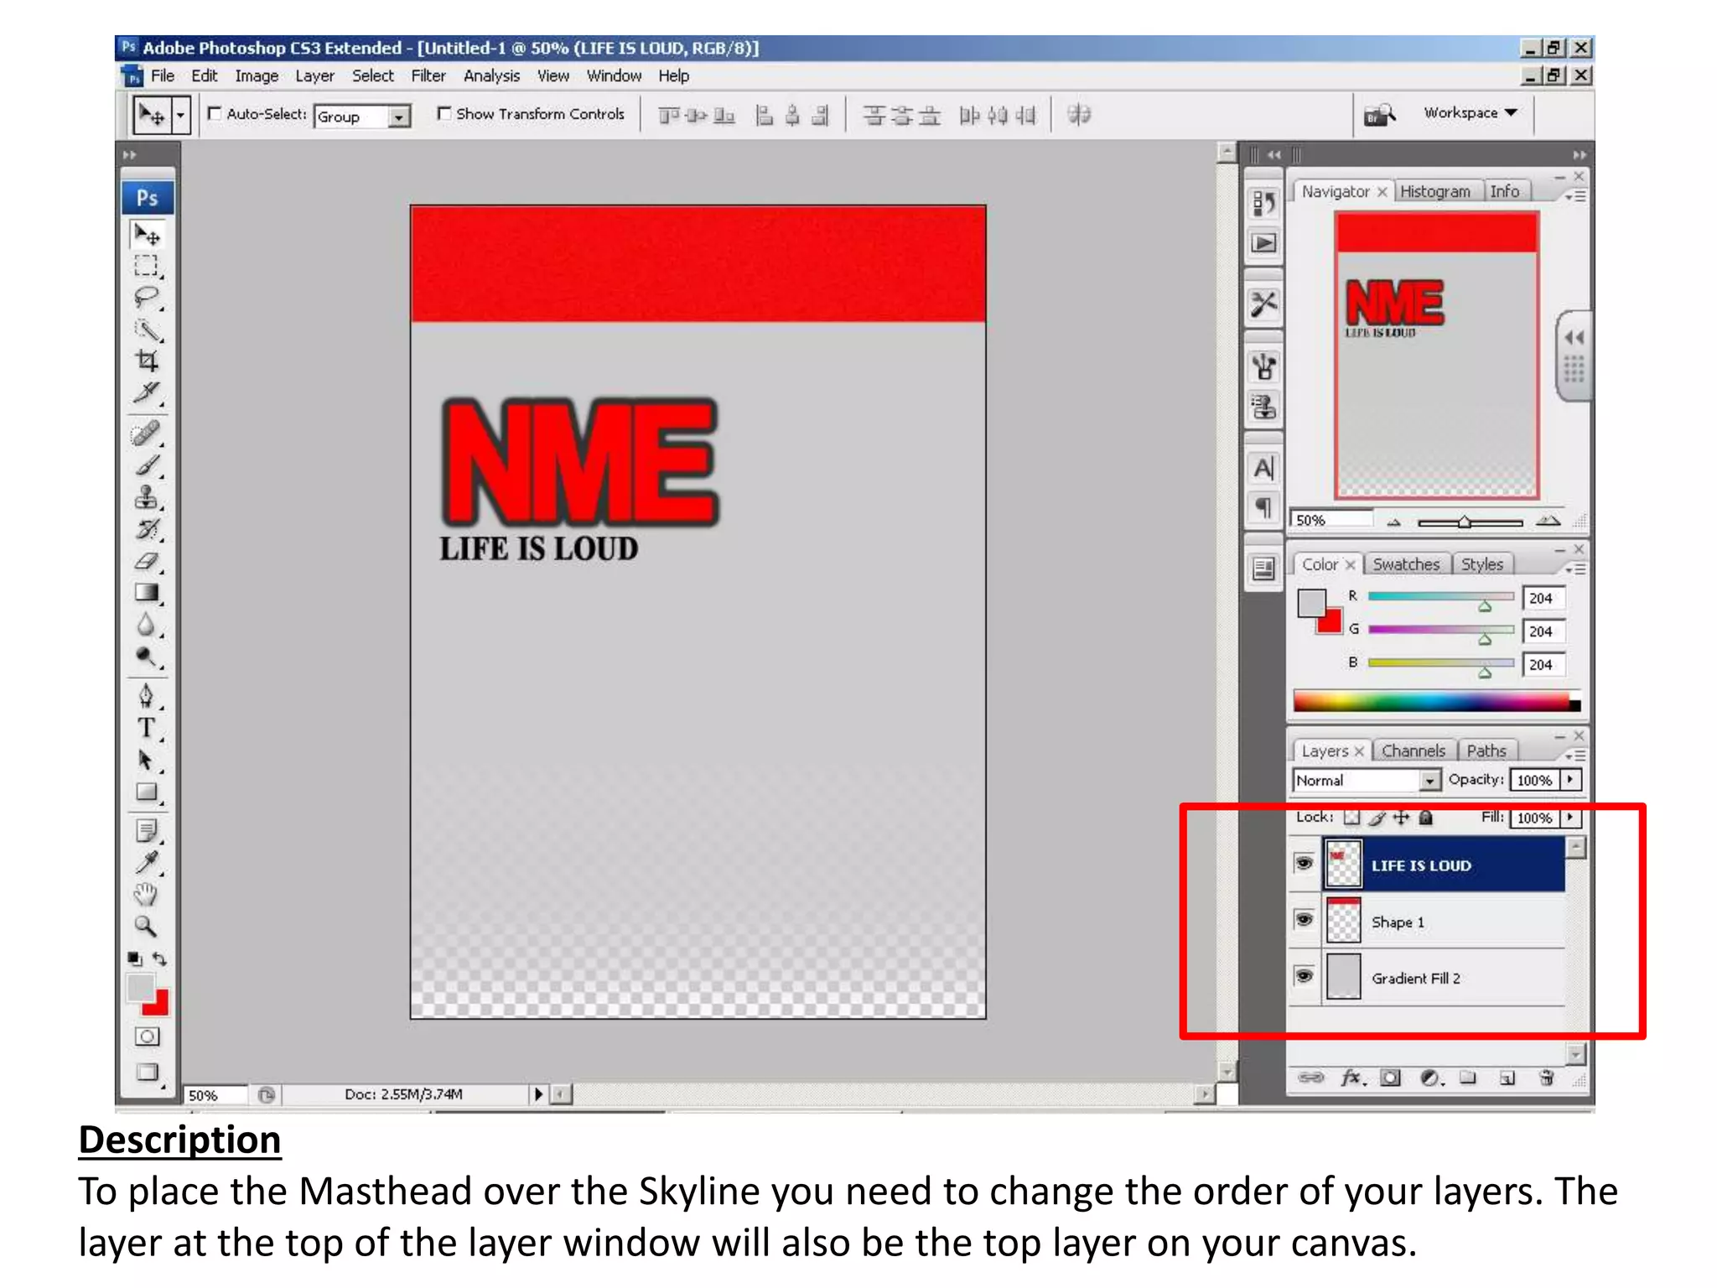1717x1288 pixels.
Task: Select the Dodge tool
Action: click(147, 657)
